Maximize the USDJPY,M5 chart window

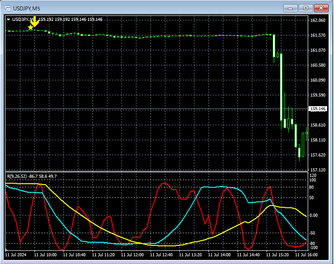click(305, 8)
